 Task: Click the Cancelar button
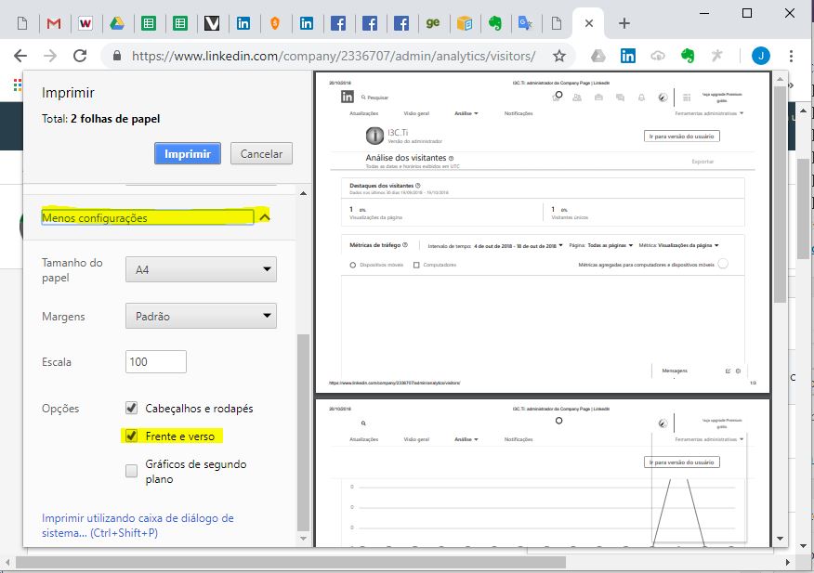261,153
